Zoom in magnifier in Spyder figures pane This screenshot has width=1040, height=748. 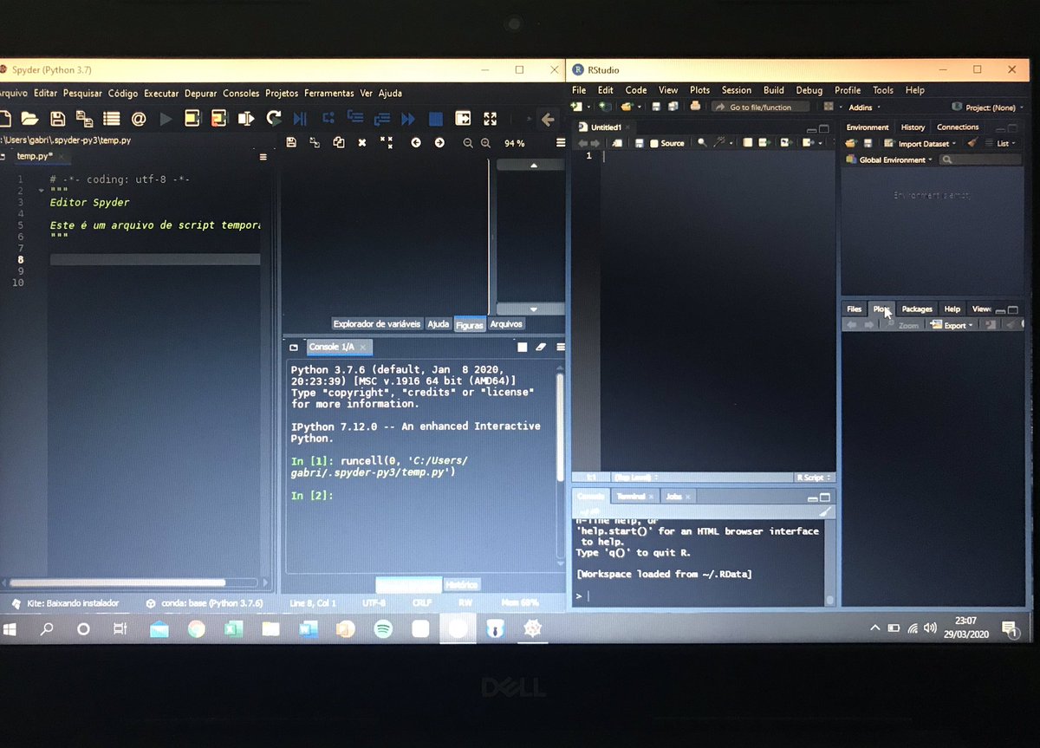pyautogui.click(x=485, y=143)
